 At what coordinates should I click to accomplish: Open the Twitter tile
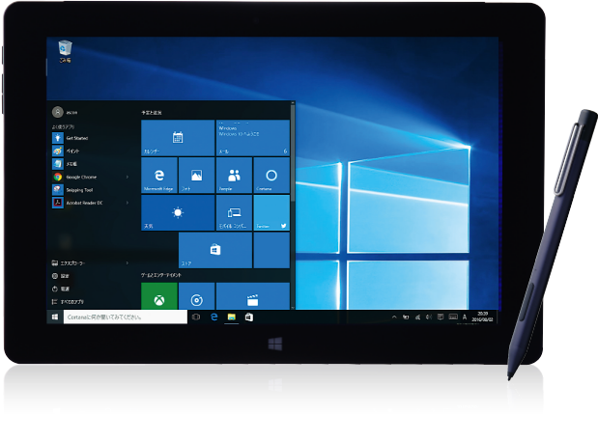pyautogui.click(x=271, y=212)
